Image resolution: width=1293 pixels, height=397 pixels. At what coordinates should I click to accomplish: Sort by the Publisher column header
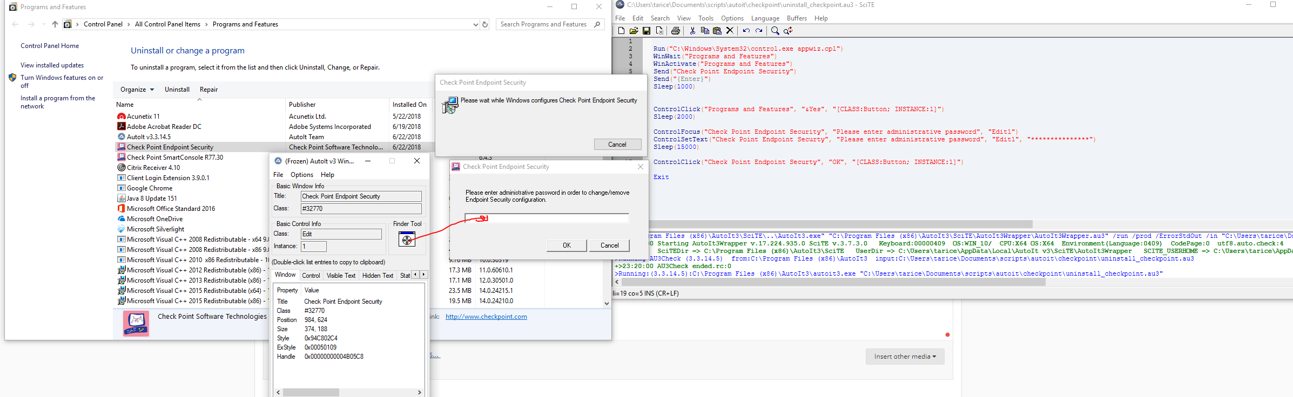[336, 105]
